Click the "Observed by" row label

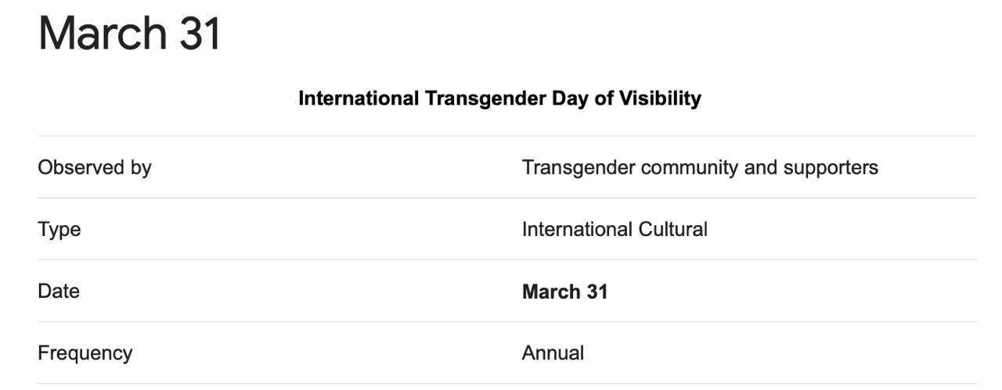(95, 167)
